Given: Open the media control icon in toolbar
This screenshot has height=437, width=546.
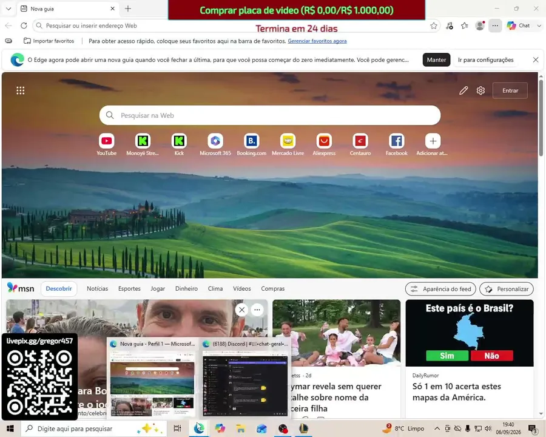Looking at the screenshot, I should point(449,25).
